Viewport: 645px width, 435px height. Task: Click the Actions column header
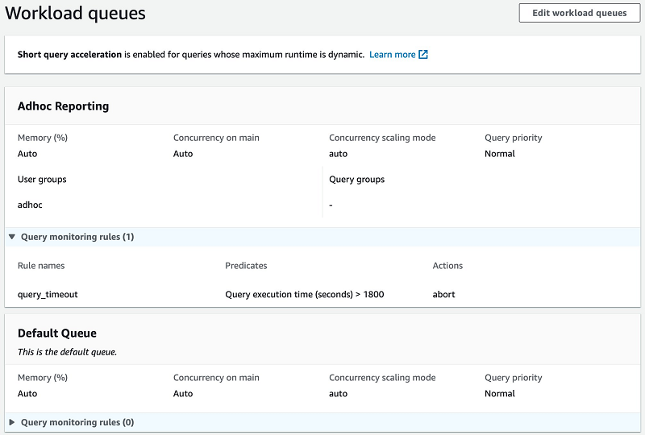(447, 265)
